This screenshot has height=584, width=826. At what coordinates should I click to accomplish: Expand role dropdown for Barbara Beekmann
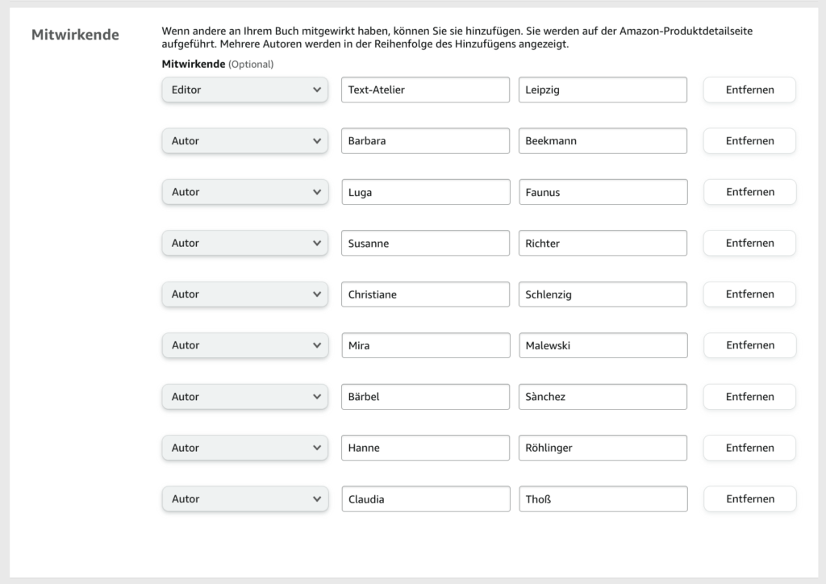coord(244,141)
